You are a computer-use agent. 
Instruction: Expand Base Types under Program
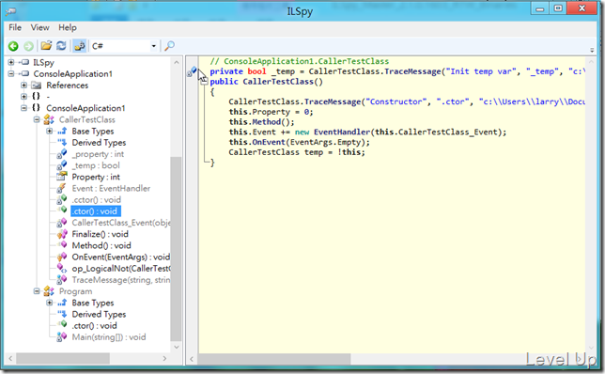[x=50, y=303]
